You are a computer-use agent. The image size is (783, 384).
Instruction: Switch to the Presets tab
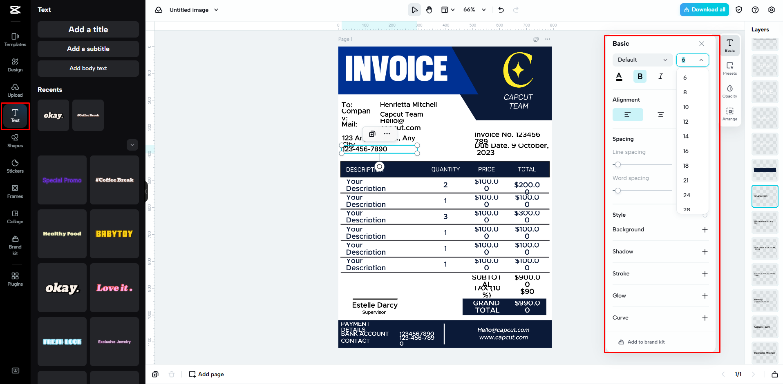730,68
